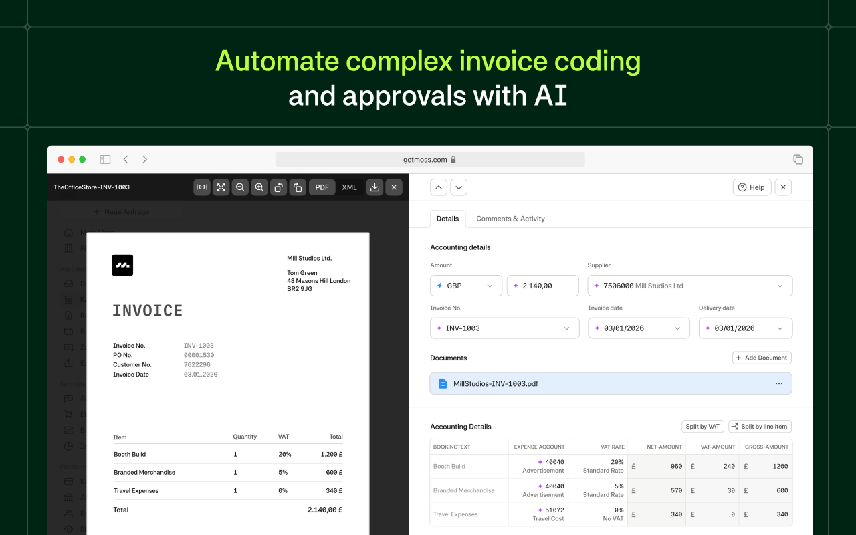Click the blue document file icon
The image size is (856, 535).
click(443, 383)
